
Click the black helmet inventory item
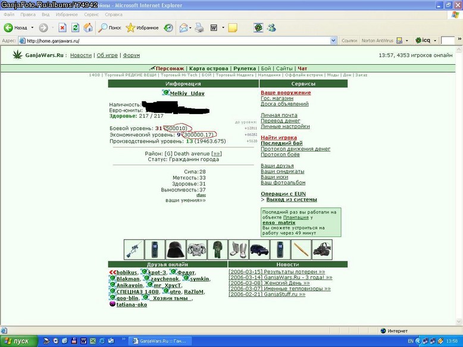click(x=176, y=250)
